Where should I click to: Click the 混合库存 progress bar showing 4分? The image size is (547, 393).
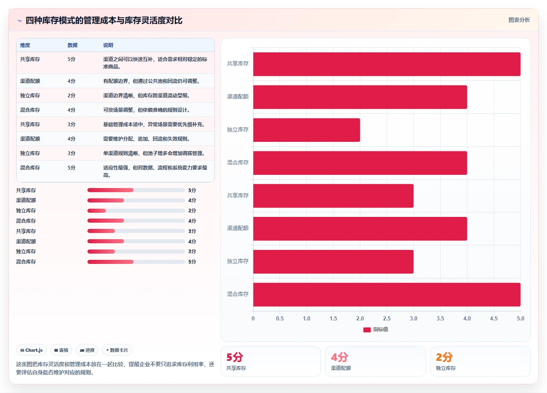(x=136, y=221)
